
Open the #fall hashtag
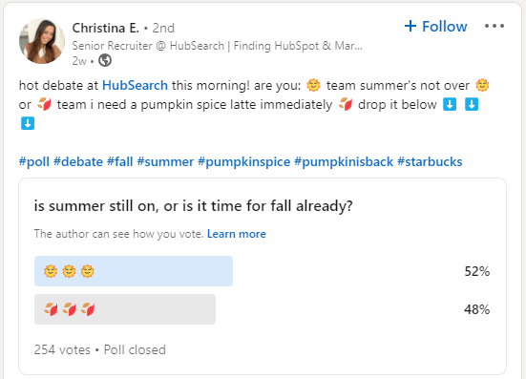point(119,161)
